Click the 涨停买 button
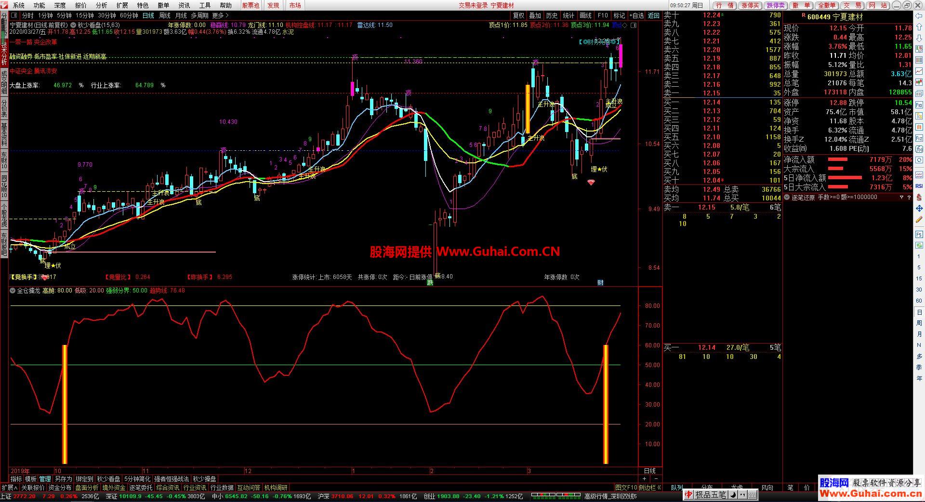The image size is (925, 502). pyautogui.click(x=750, y=5)
